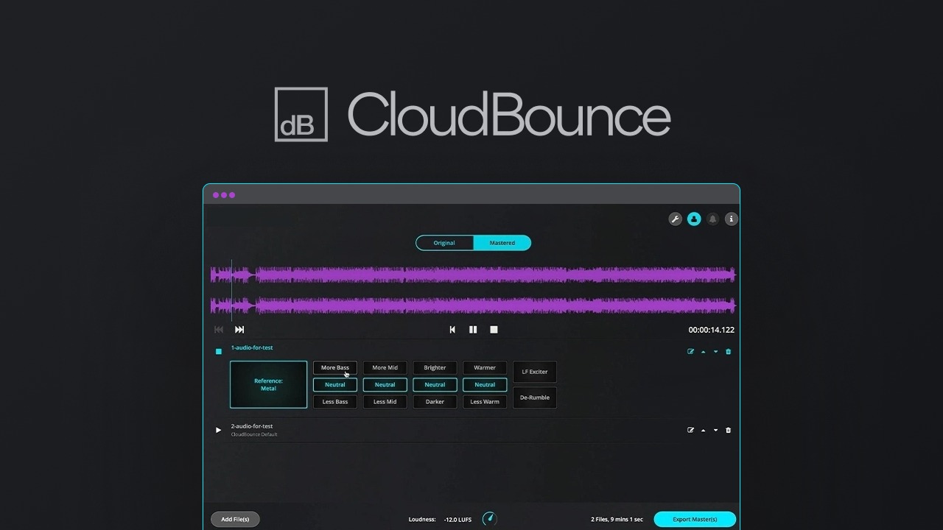The width and height of the screenshot is (943, 530).
Task: Open app info using the i icon
Action: (731, 219)
